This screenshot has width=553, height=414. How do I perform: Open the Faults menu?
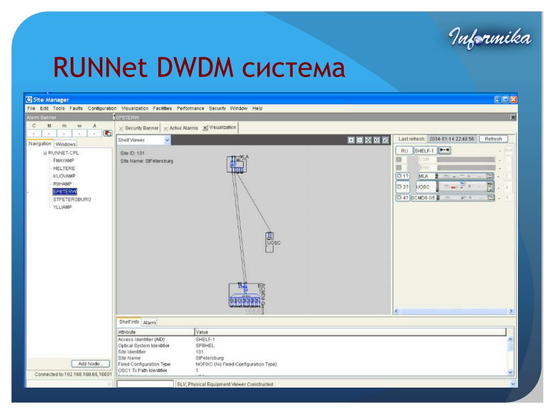tap(76, 108)
